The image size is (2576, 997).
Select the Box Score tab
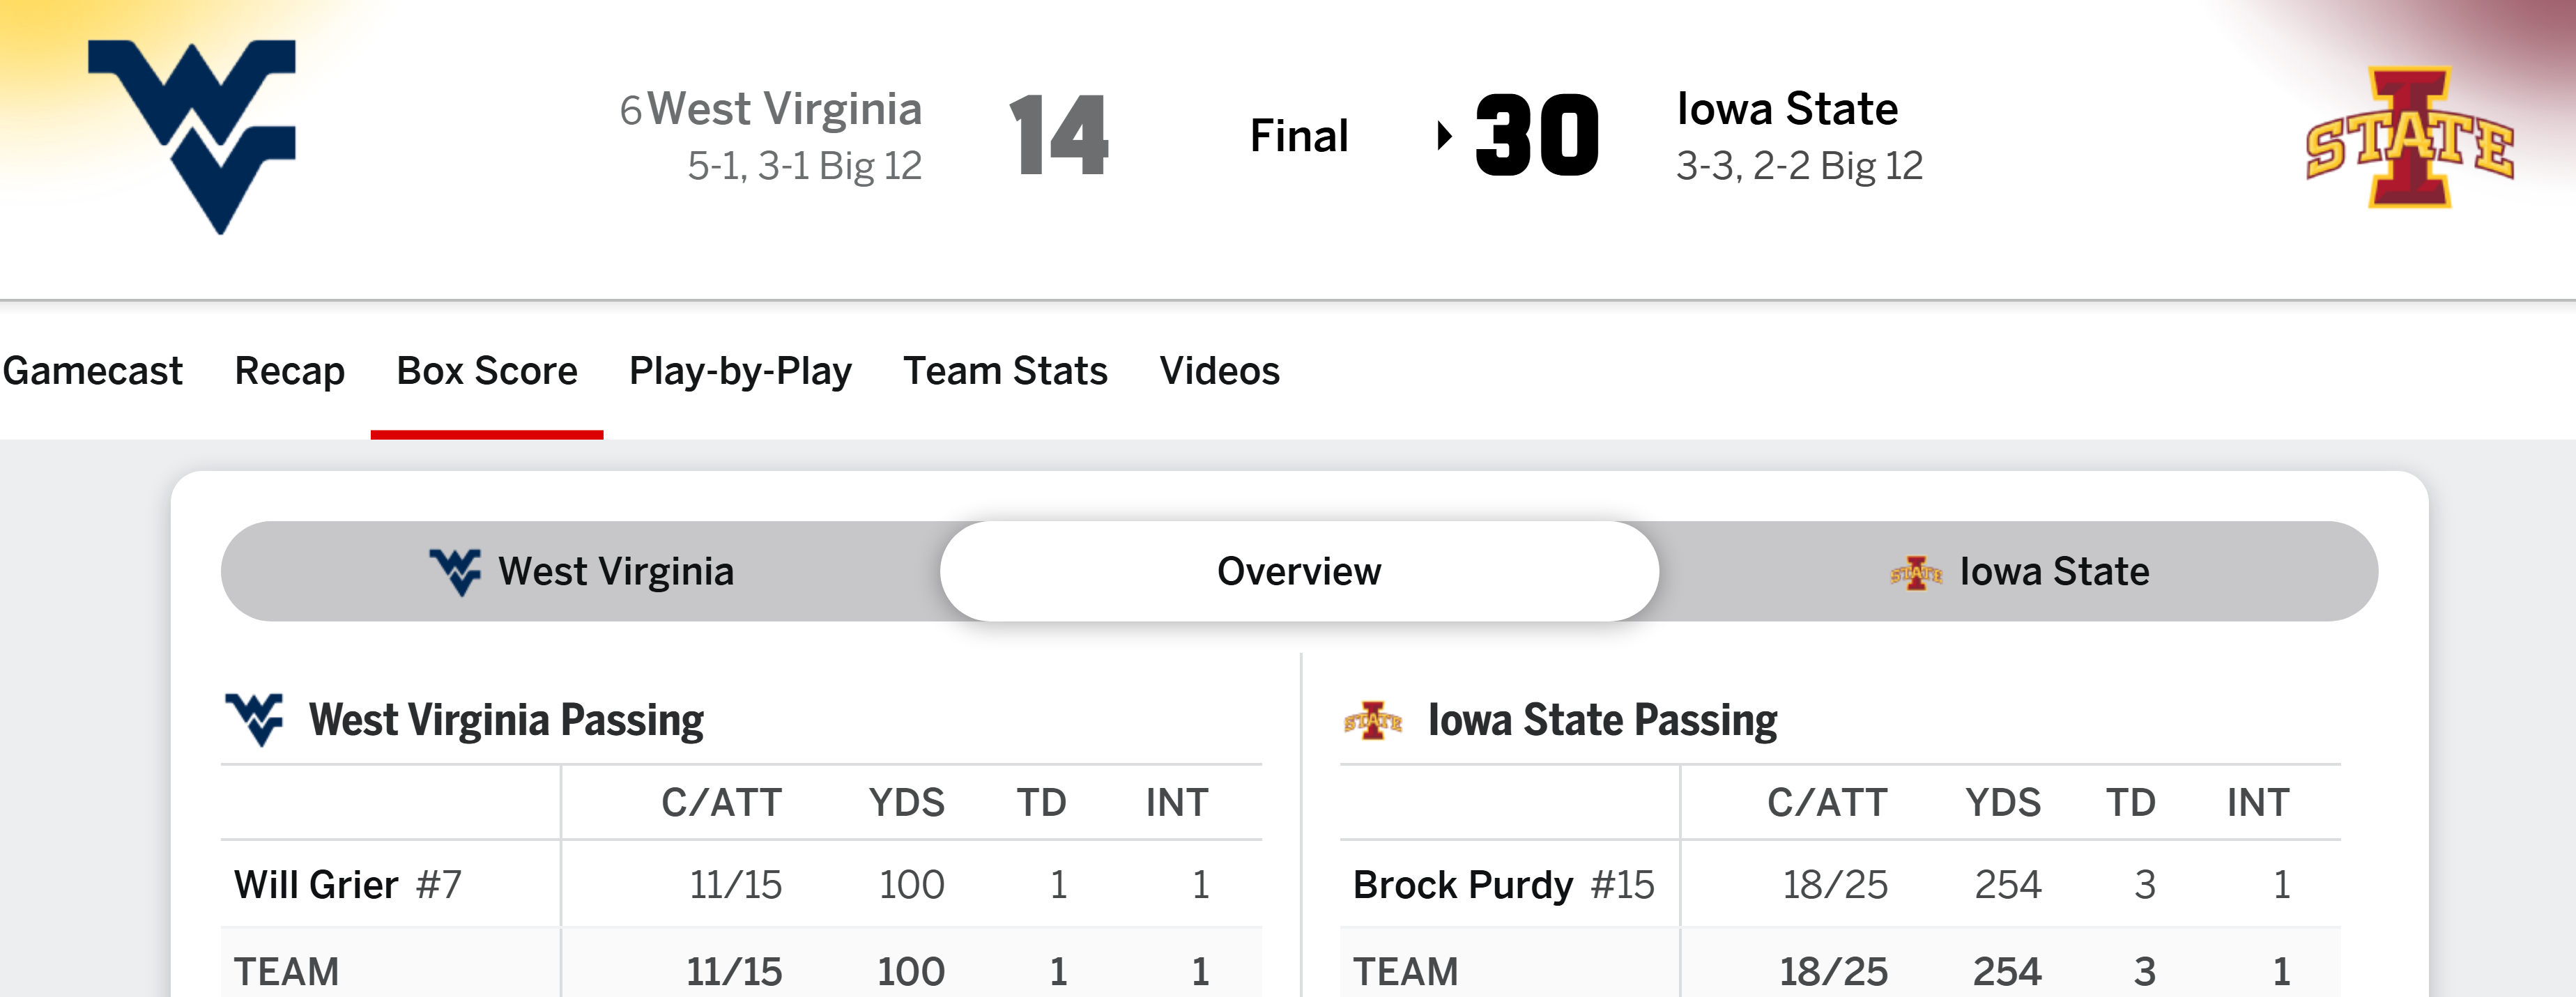tap(486, 371)
